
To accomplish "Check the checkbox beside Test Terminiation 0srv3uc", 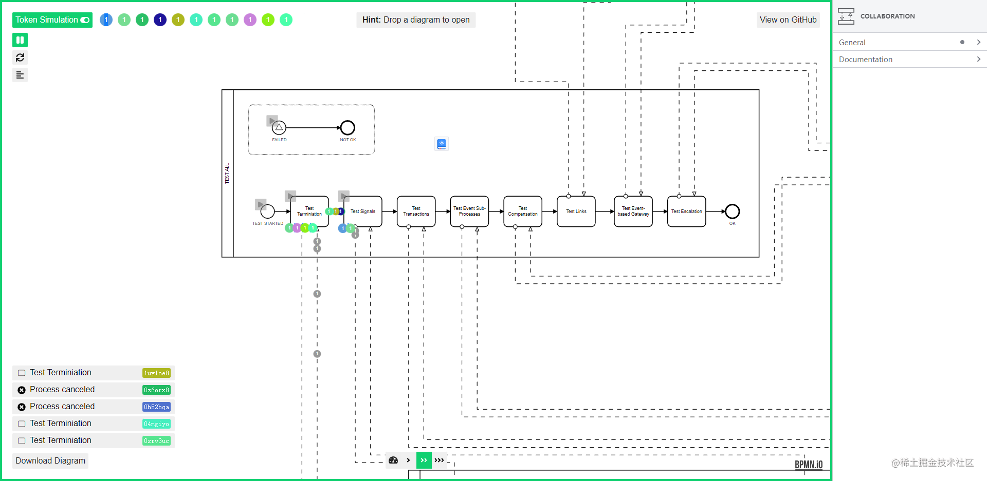I will [21, 440].
